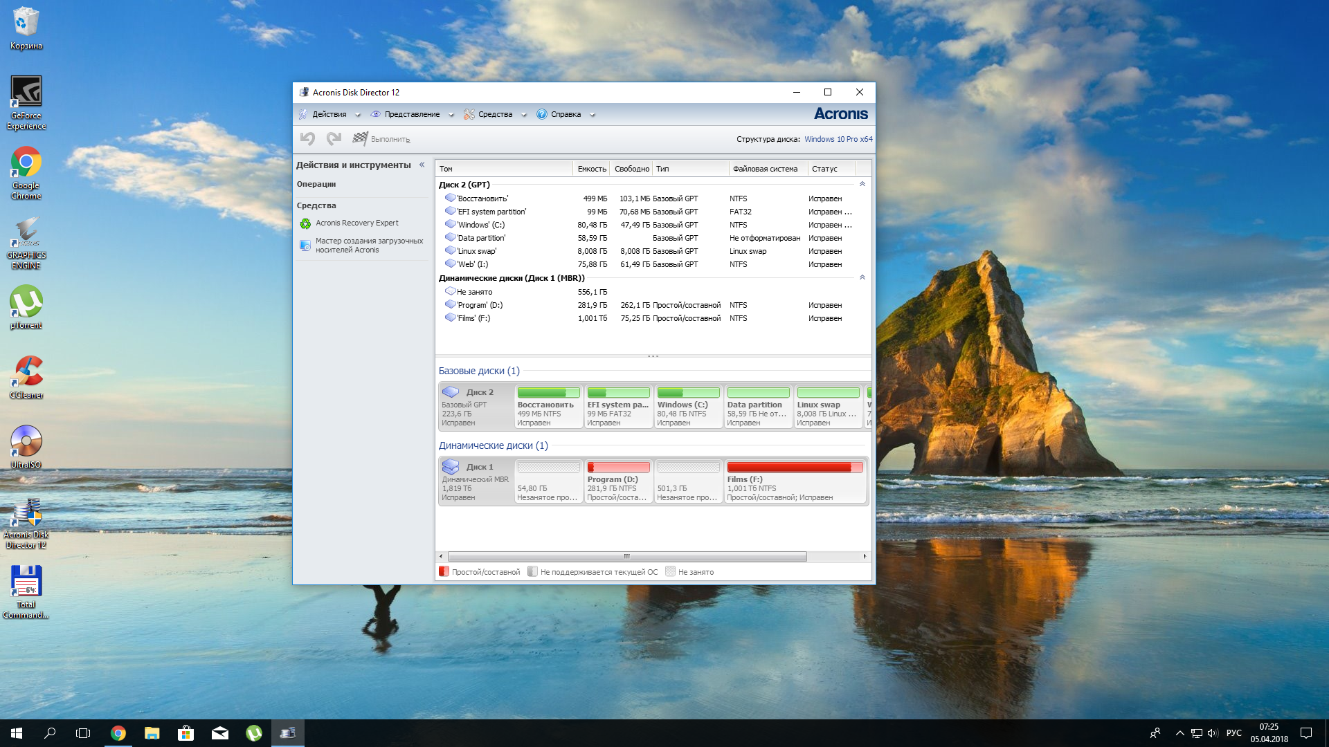This screenshot has width=1329, height=747.
Task: Open Acronis Disk Director 12 desktop shortcut
Action: 26,524
